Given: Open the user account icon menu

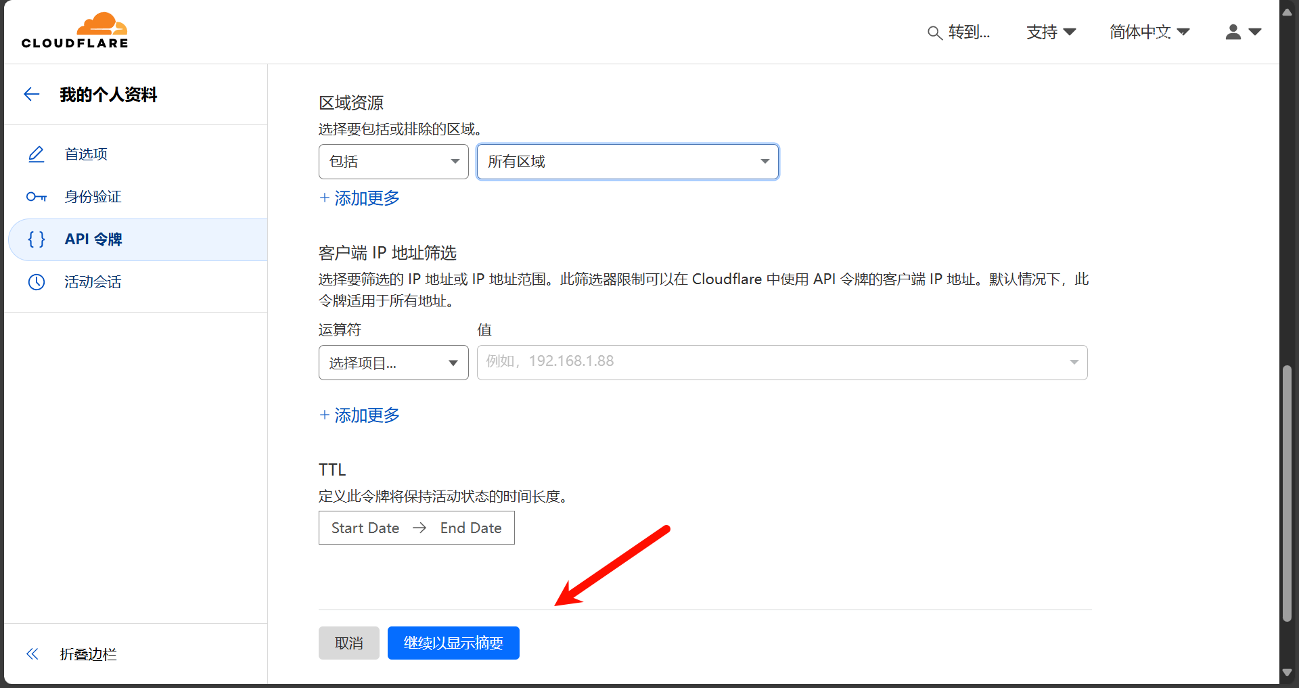Looking at the screenshot, I should coord(1243,32).
